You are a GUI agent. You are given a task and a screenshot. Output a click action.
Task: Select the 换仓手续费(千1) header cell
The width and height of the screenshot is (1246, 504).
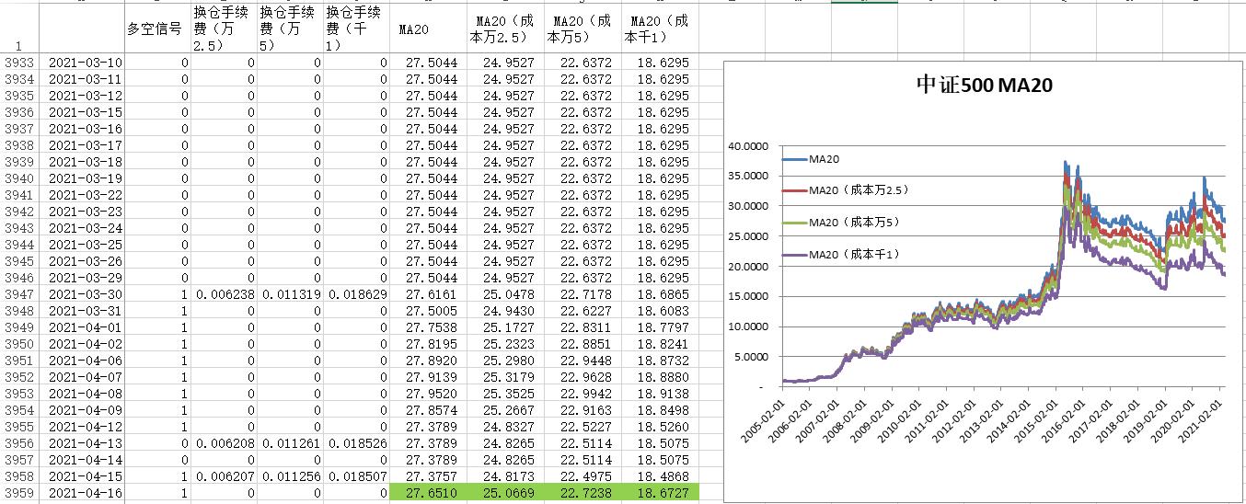[x=357, y=29]
